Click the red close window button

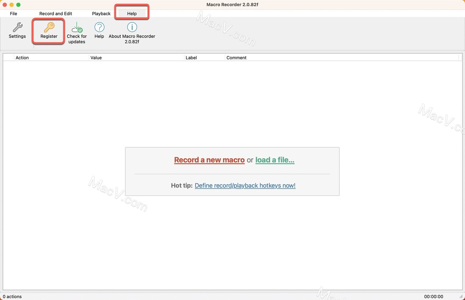5,5
